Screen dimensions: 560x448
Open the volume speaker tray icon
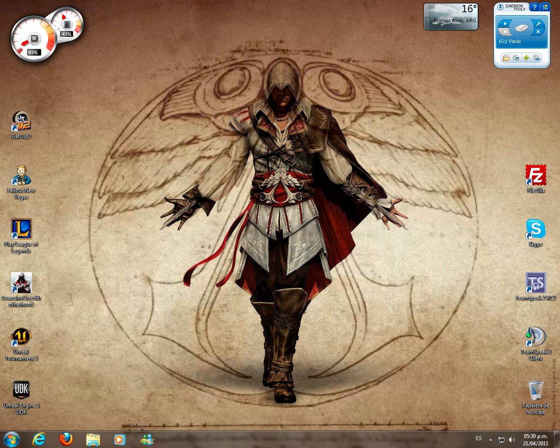pyautogui.click(x=512, y=440)
